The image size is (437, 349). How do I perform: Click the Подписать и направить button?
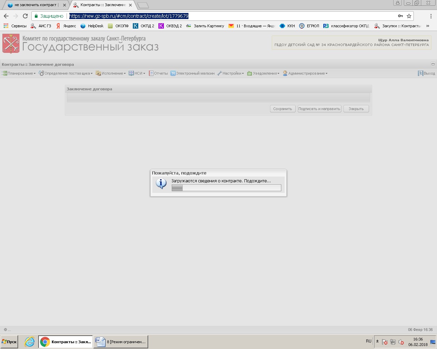[x=319, y=109]
